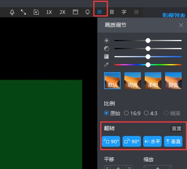Rotate the video 90° clockwise
This screenshot has height=169, width=187.
132,141
